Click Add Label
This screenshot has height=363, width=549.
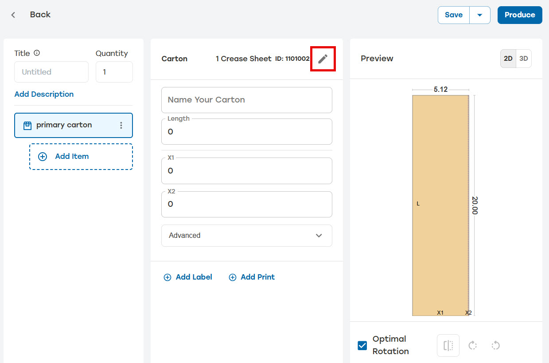(x=188, y=277)
